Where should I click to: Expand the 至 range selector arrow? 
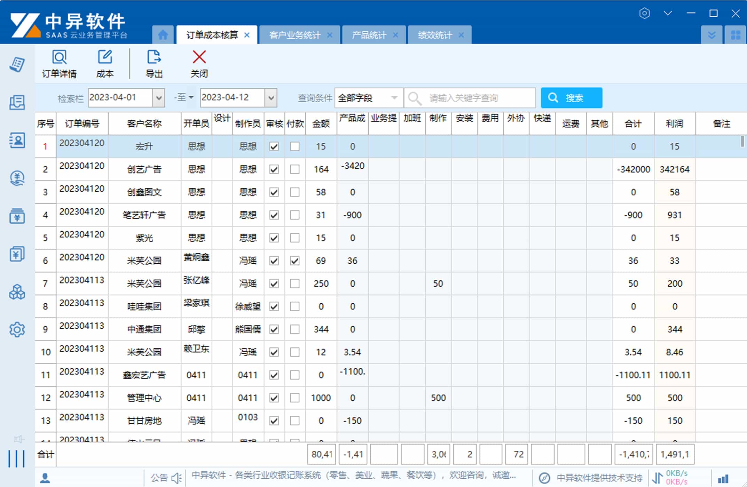pos(191,98)
